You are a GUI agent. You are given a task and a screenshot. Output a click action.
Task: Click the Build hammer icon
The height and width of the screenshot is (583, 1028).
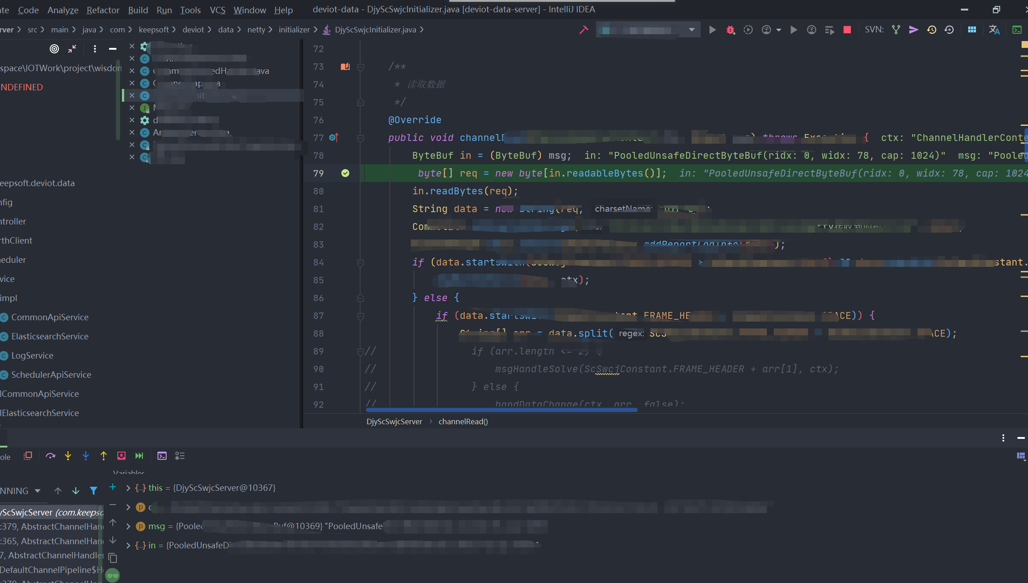coord(583,30)
